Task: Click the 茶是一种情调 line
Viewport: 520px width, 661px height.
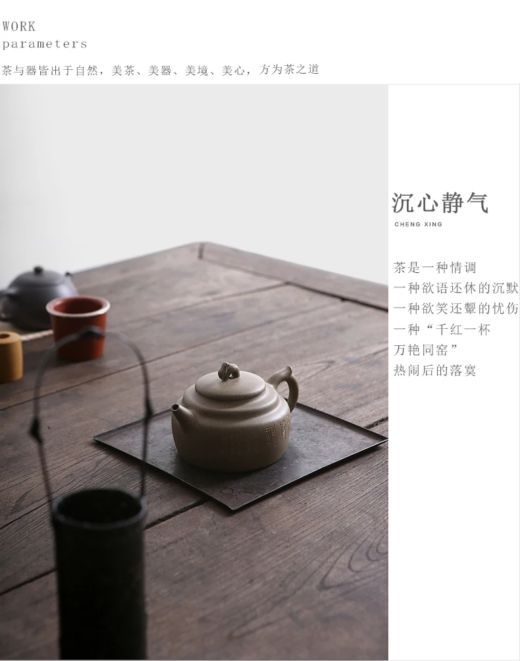Action: click(x=435, y=268)
